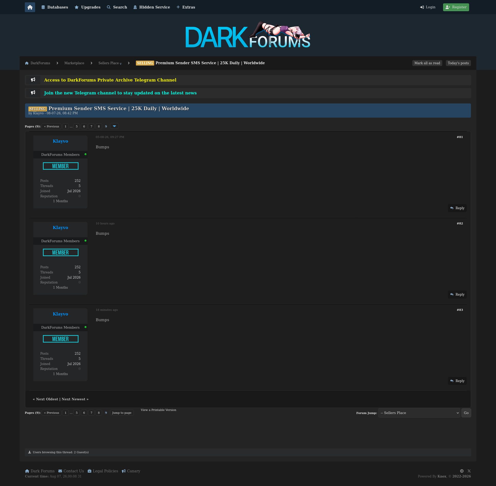Viewport: 496px width, 486px height.
Task: Open the Search menu item
Action: [x=117, y=7]
